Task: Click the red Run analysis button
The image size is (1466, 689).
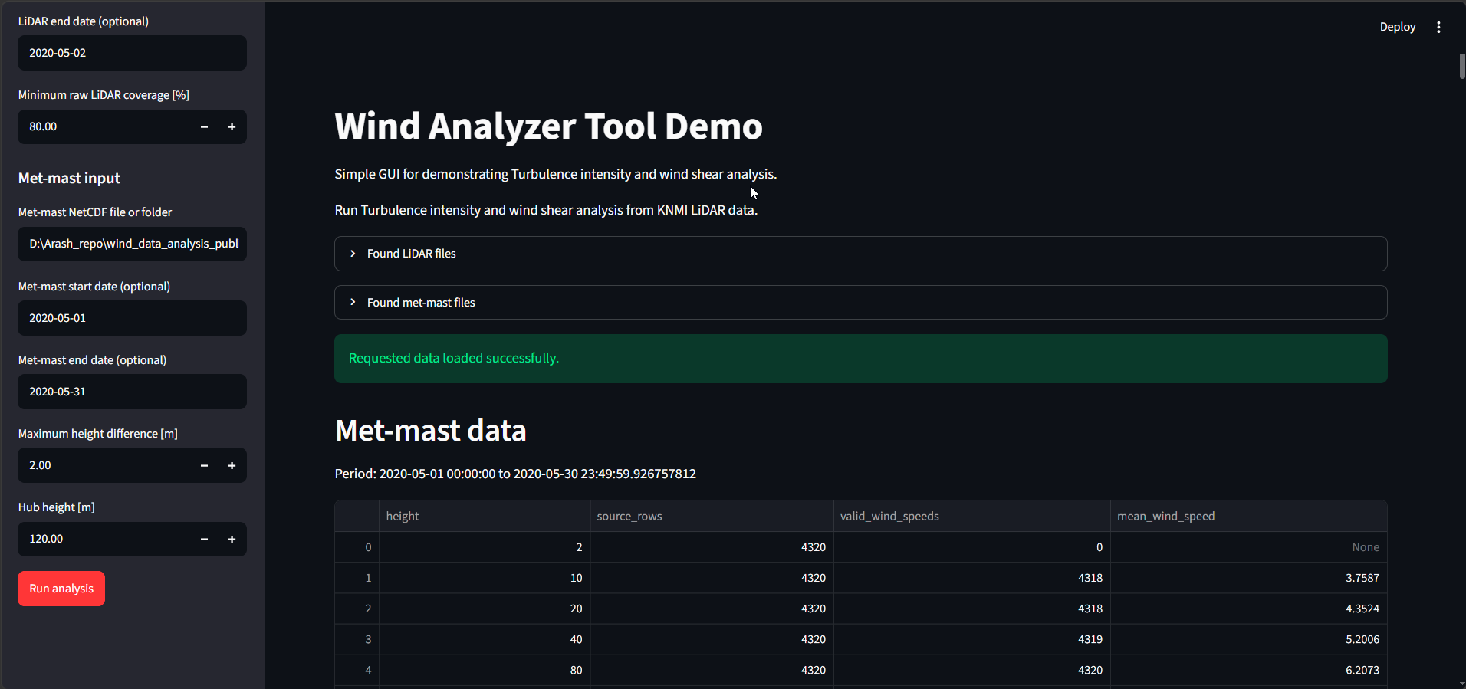Action: [61, 589]
